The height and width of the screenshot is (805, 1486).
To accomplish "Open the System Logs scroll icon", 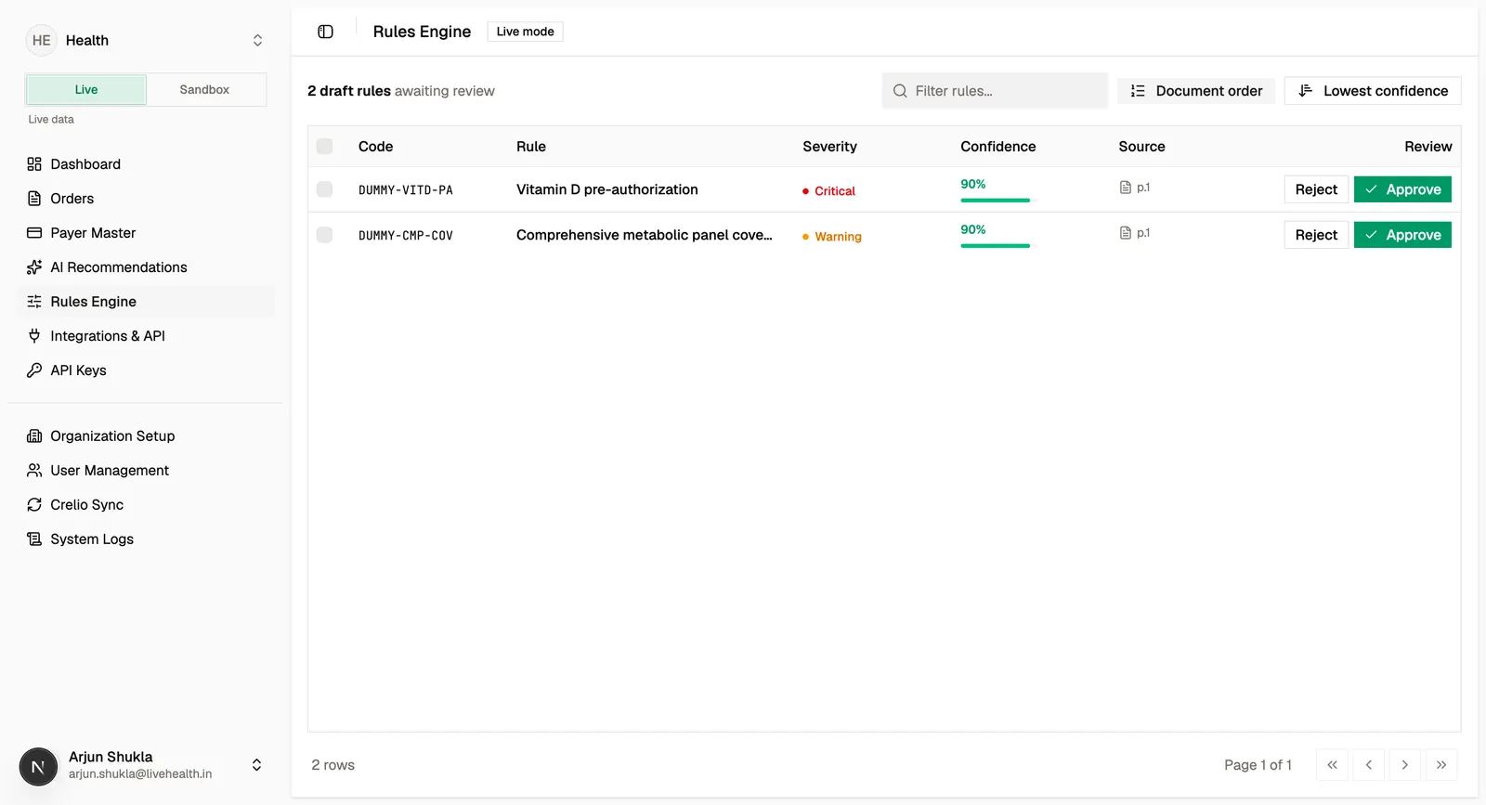I will tap(34, 539).
